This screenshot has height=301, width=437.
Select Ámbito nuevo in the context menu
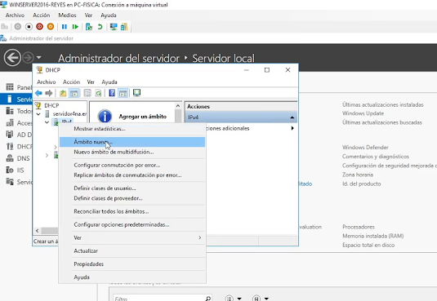132,142
